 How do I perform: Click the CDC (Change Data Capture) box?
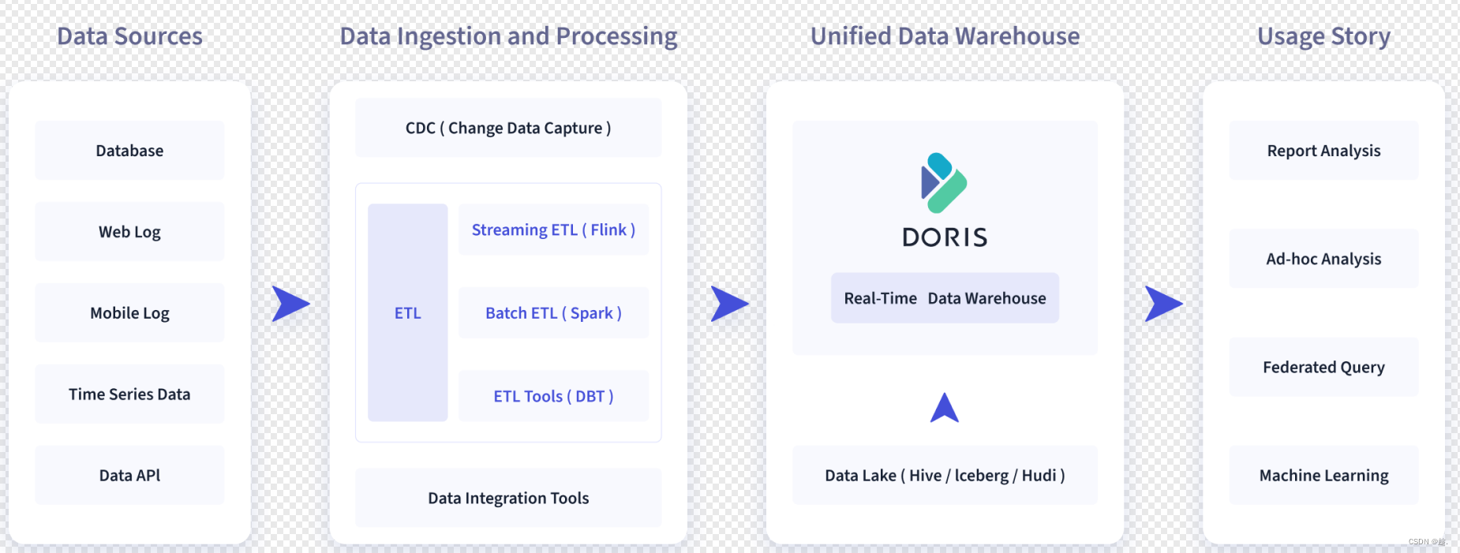click(x=508, y=128)
